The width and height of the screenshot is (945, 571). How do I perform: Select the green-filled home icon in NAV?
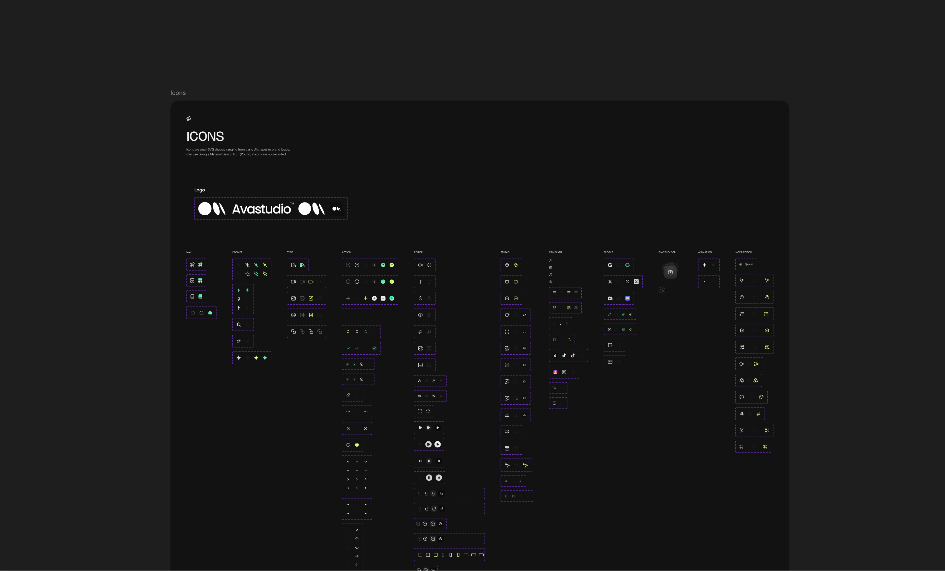pos(210,313)
